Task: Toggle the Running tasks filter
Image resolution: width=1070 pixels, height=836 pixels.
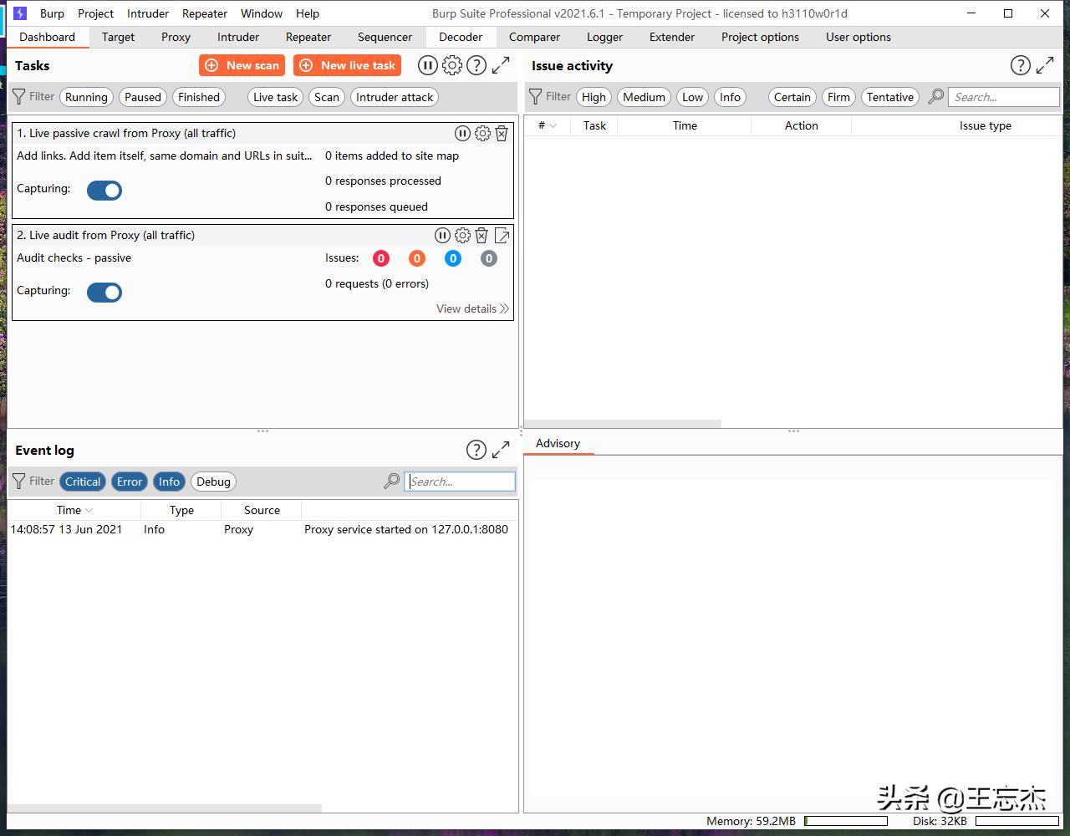Action: coord(86,97)
